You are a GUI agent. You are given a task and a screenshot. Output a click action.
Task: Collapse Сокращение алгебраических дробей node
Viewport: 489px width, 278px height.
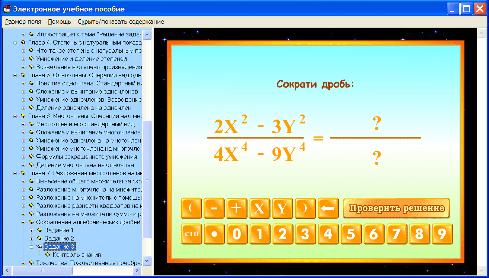[23, 222]
